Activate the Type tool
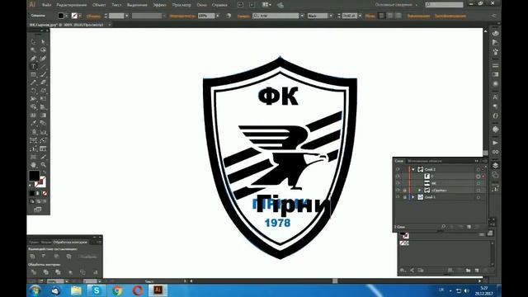This screenshot has width=528, height=297. (33, 66)
